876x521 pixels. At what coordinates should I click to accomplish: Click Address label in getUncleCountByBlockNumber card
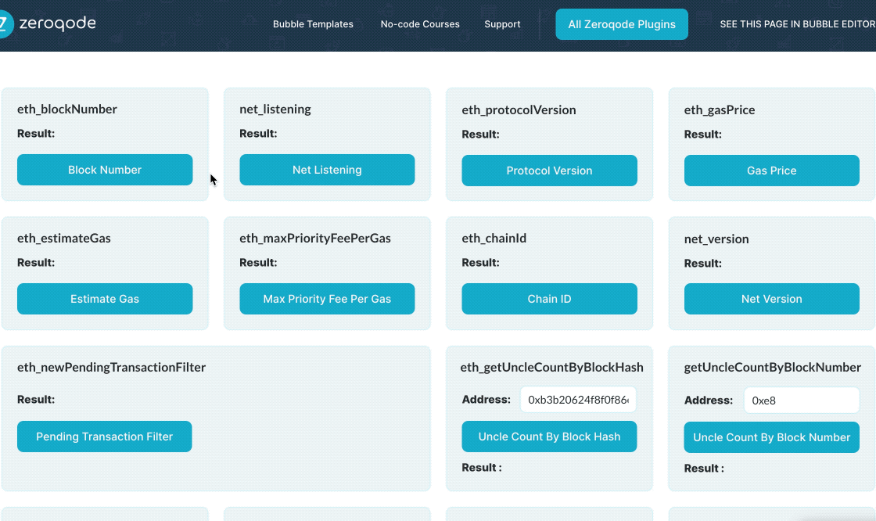709,401
